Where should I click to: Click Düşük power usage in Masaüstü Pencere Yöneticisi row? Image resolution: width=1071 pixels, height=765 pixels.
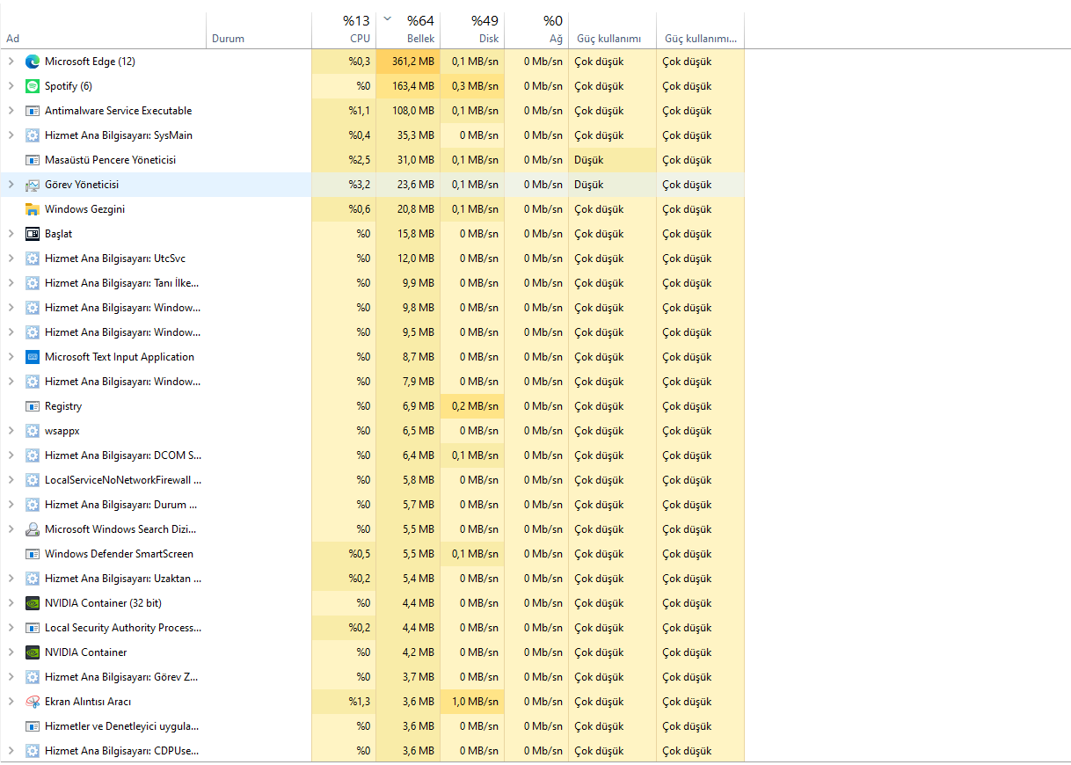pyautogui.click(x=589, y=160)
